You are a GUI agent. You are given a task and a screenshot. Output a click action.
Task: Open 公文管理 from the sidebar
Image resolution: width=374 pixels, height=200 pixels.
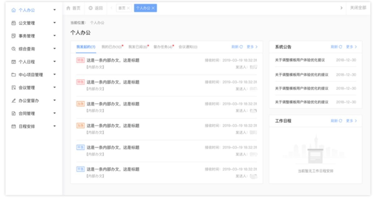(25, 22)
